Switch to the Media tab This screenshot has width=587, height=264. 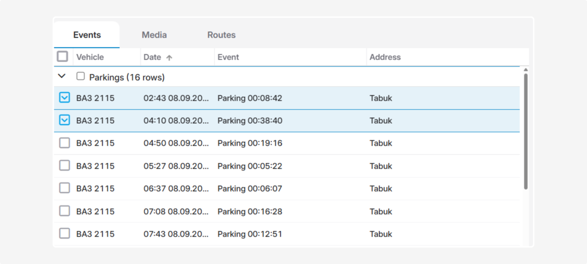point(154,35)
